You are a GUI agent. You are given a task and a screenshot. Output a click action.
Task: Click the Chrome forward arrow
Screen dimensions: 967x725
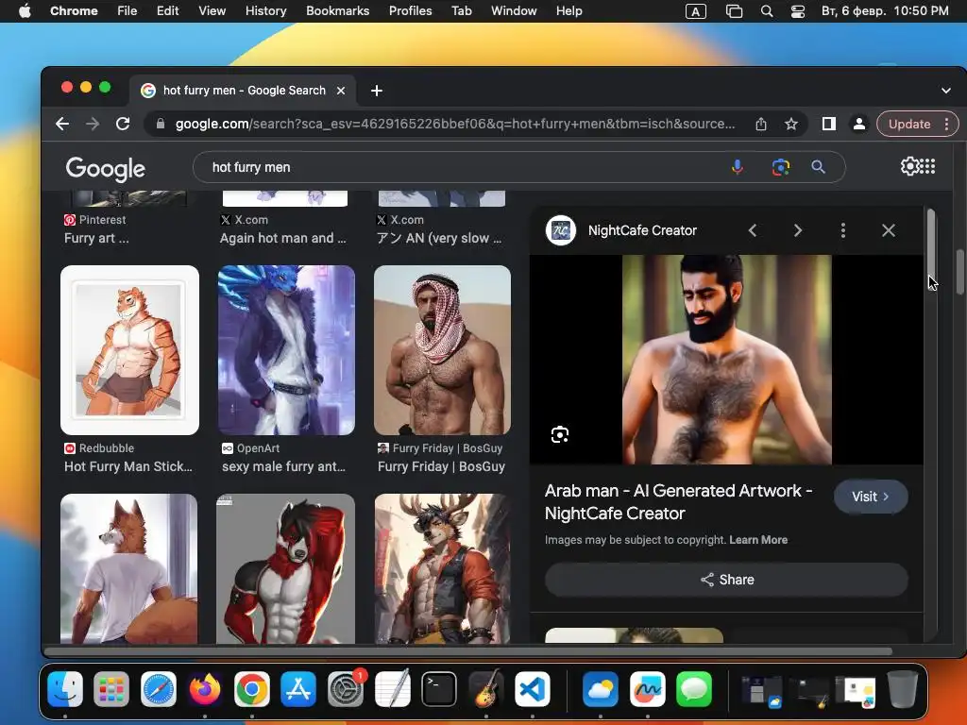[93, 124]
